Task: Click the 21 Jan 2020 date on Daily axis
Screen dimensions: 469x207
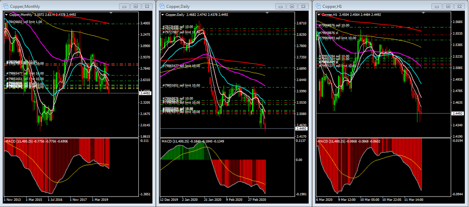Action: click(213, 199)
